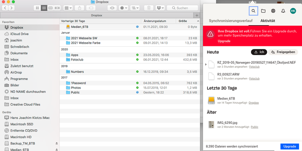Click the Quick Look eye icon
Viewport: 302px width, 151px height.
tap(112, 8)
